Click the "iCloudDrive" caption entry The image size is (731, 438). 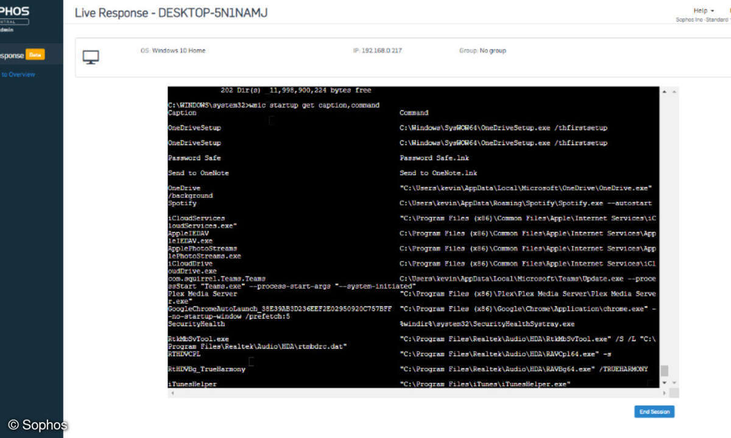click(191, 264)
